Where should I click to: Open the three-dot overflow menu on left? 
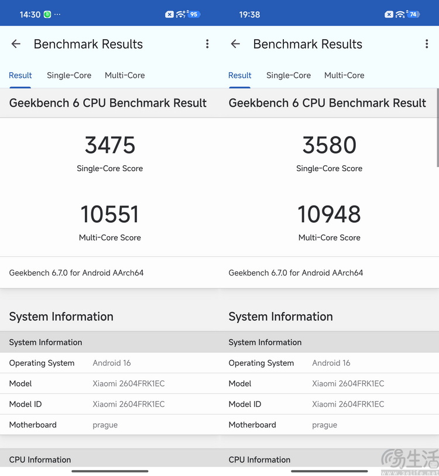[207, 44]
